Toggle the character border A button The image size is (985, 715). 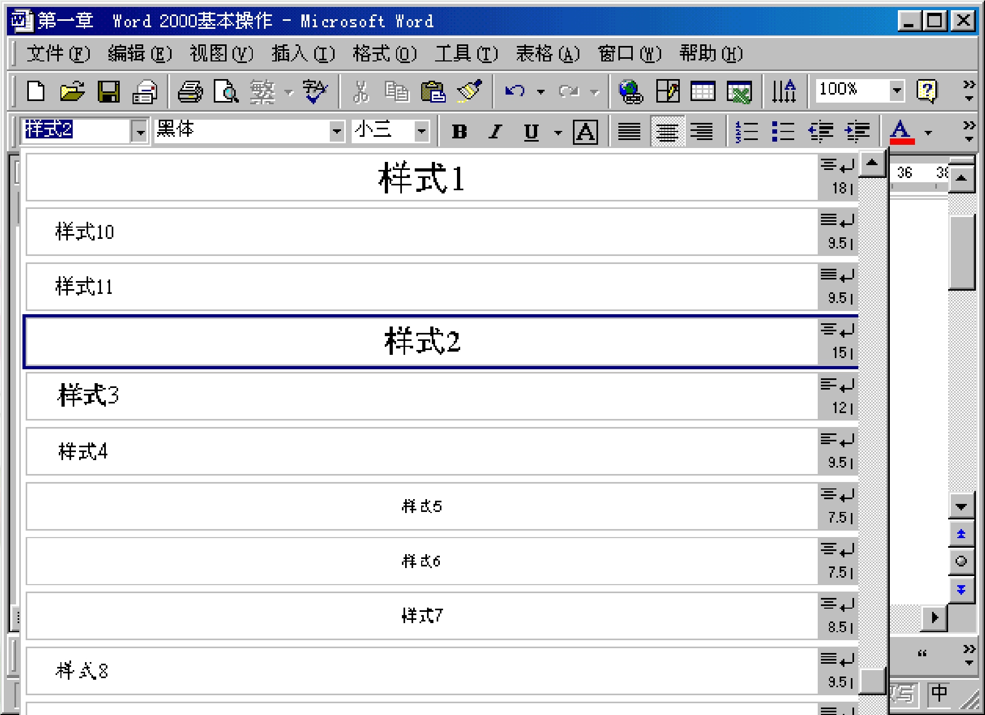tap(585, 131)
